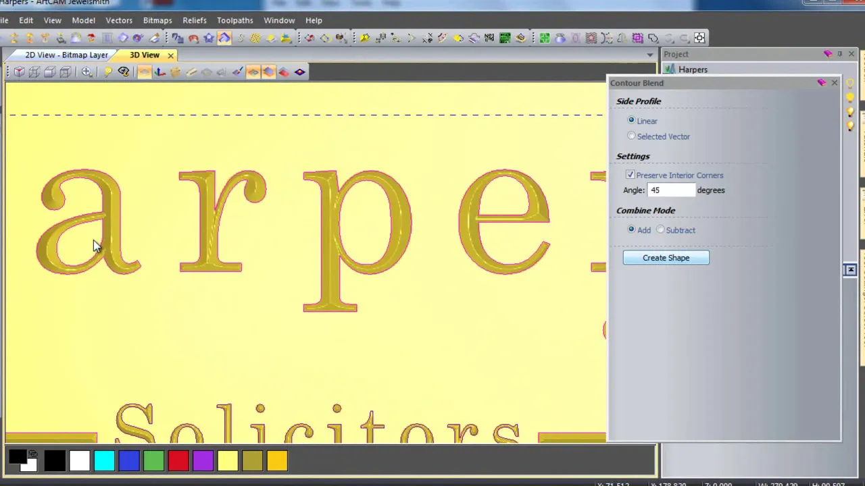Click the collapse panel icon on right edge
This screenshot has width=865, height=486.
pyautogui.click(x=851, y=270)
